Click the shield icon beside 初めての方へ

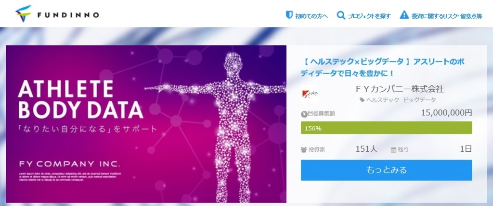(x=289, y=15)
